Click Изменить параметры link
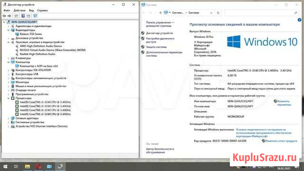Image resolution: width=304 pixels, height=171 pixels. pyautogui.click(x=284, y=103)
